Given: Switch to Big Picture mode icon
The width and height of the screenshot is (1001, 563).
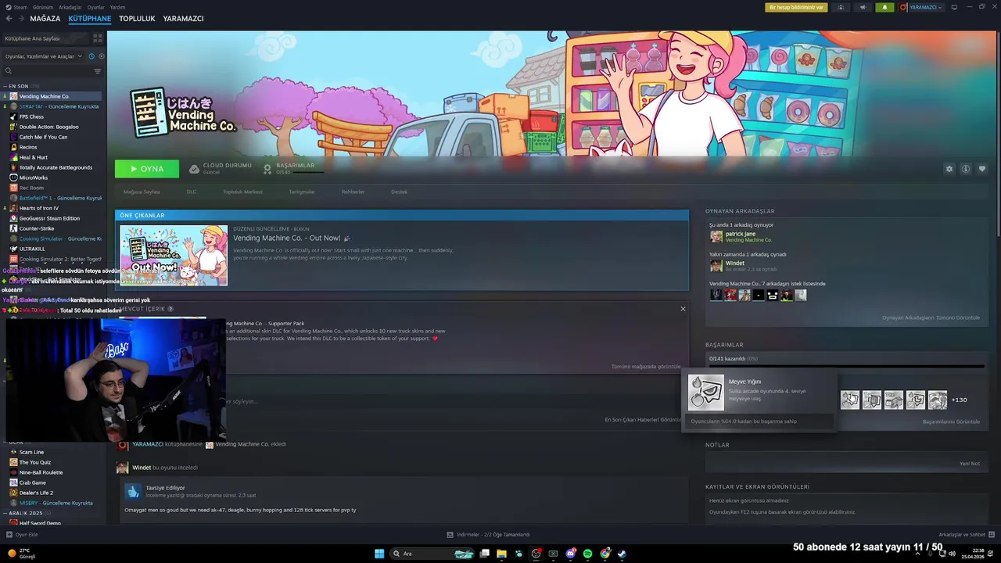Looking at the screenshot, I should pyautogui.click(x=953, y=7).
